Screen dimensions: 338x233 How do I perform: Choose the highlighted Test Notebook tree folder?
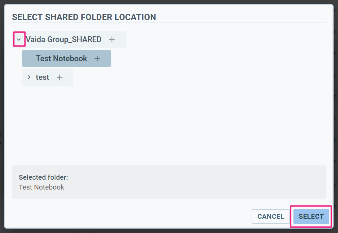coord(62,58)
